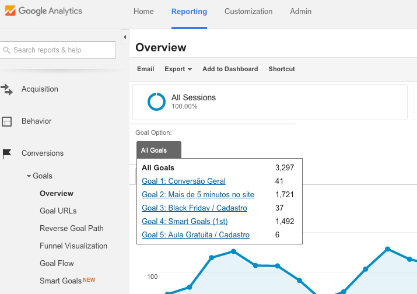This screenshot has width=417, height=294.
Task: Open the All Goals option dropdown
Action: [x=159, y=150]
